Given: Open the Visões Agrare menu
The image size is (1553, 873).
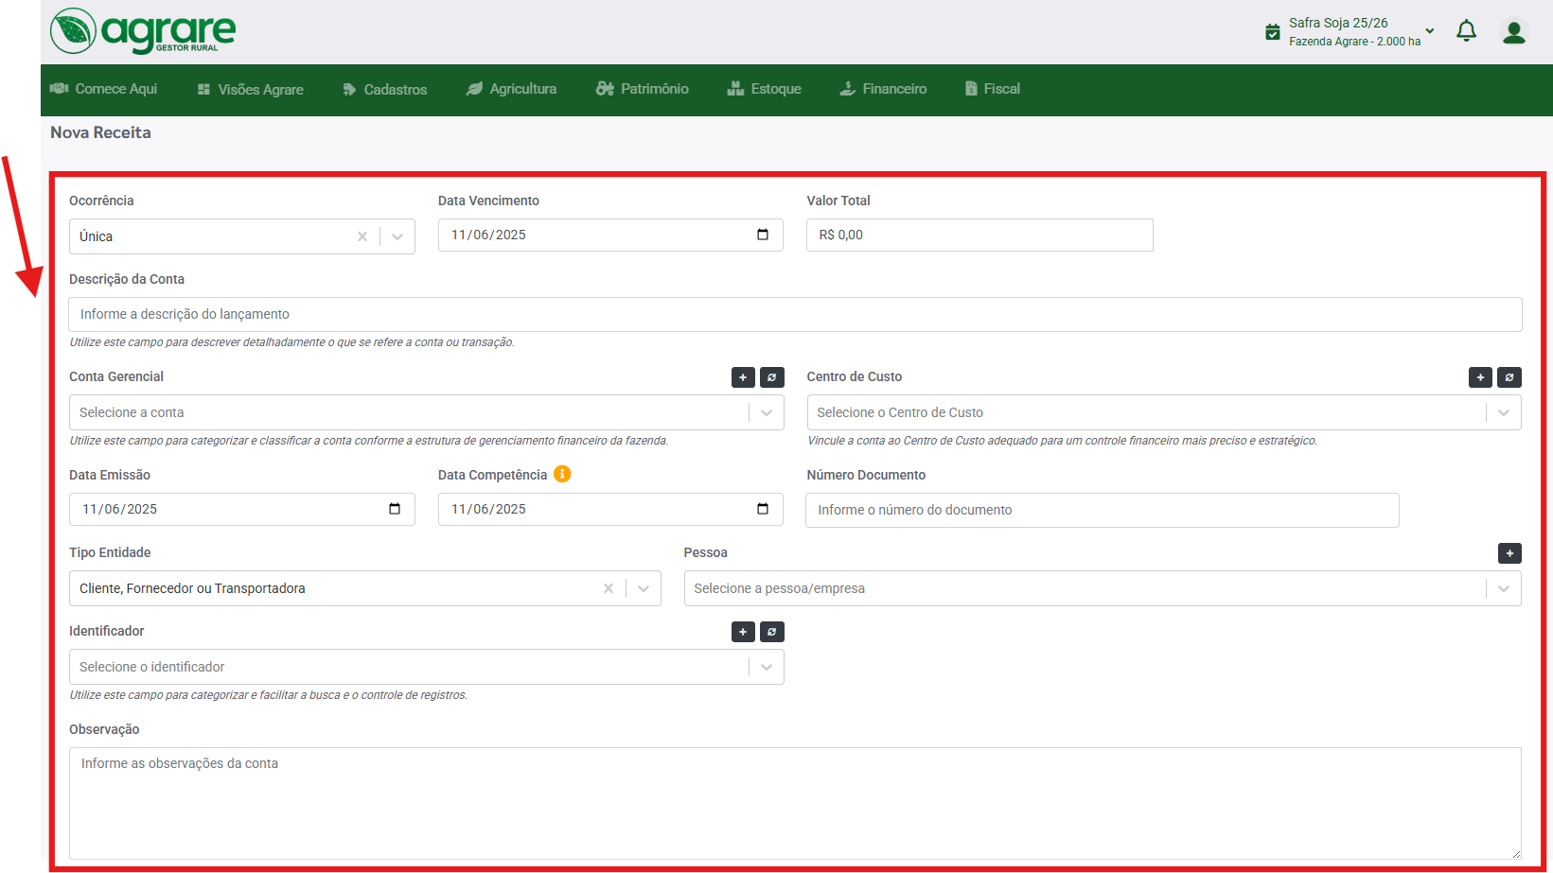Looking at the screenshot, I should (251, 90).
